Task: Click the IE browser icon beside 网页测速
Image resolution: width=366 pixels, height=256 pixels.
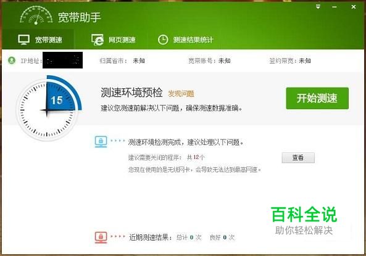Action: click(x=98, y=40)
